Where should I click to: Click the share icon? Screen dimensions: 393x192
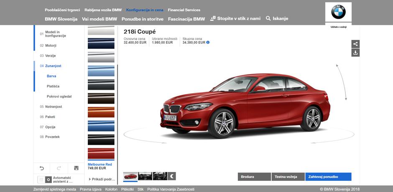pos(355,44)
